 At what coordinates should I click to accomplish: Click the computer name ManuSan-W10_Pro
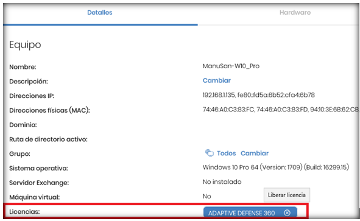click(231, 66)
